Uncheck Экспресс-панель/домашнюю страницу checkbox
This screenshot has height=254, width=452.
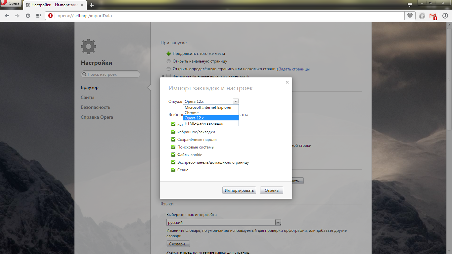173,162
